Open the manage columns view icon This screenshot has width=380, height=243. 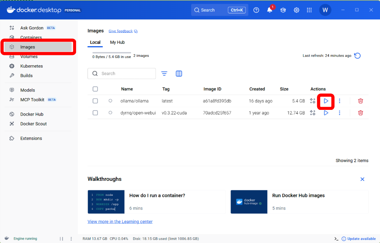pyautogui.click(x=179, y=74)
